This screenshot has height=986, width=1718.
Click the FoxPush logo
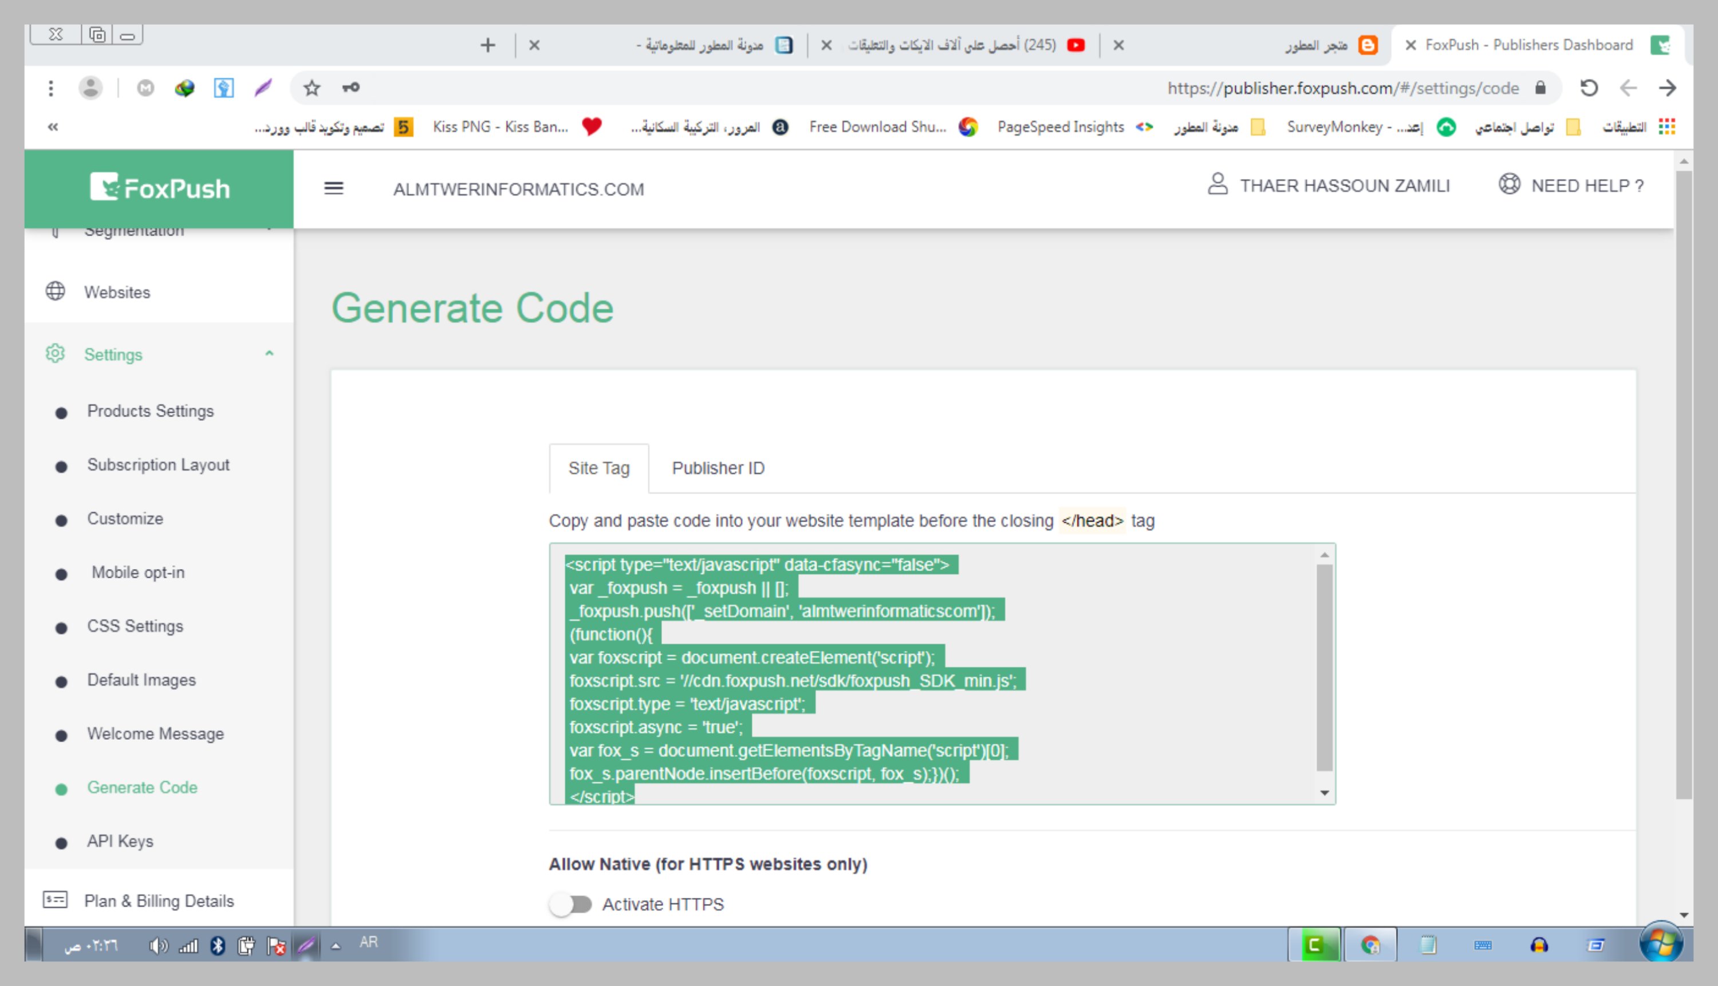tap(160, 188)
